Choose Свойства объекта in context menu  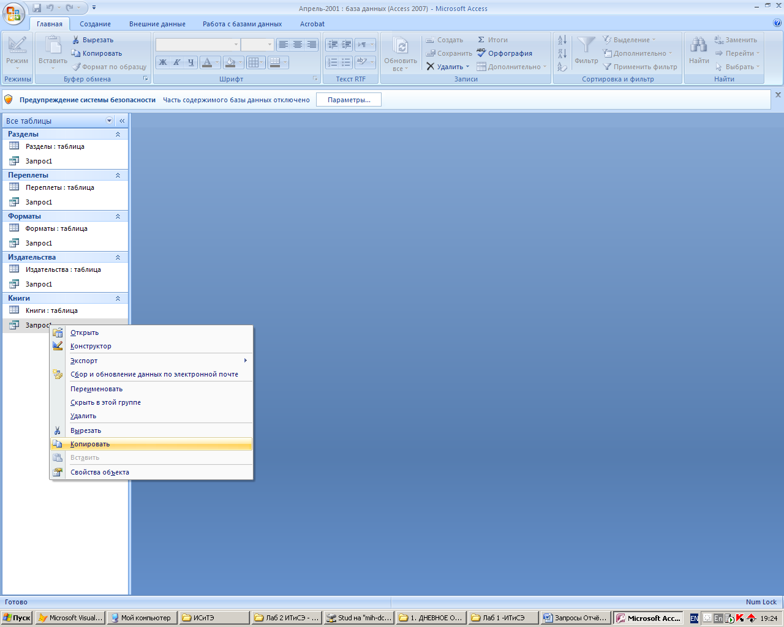pos(151,472)
